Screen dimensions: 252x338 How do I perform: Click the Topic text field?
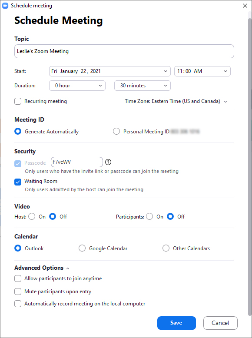[124, 51]
